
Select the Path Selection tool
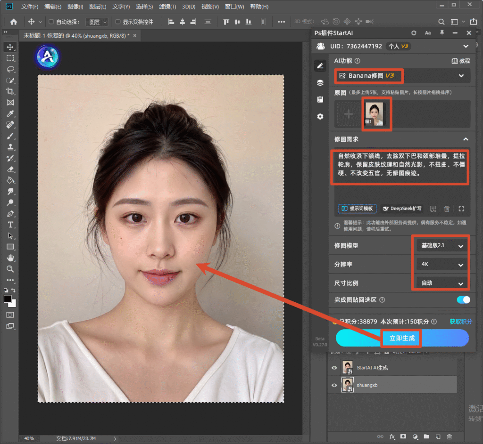pos(10,236)
